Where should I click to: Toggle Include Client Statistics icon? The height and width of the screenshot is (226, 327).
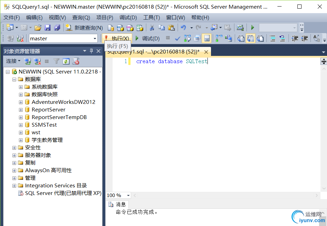tap(229, 38)
